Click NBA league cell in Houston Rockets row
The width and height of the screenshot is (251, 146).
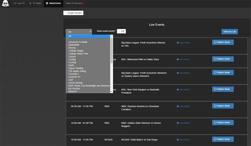point(107,106)
